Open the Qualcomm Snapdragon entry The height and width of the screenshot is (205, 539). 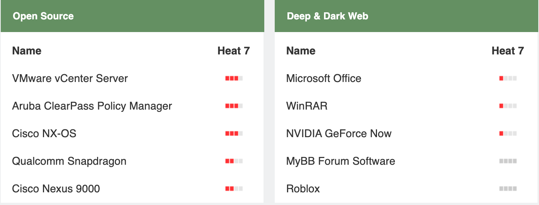[69, 161]
